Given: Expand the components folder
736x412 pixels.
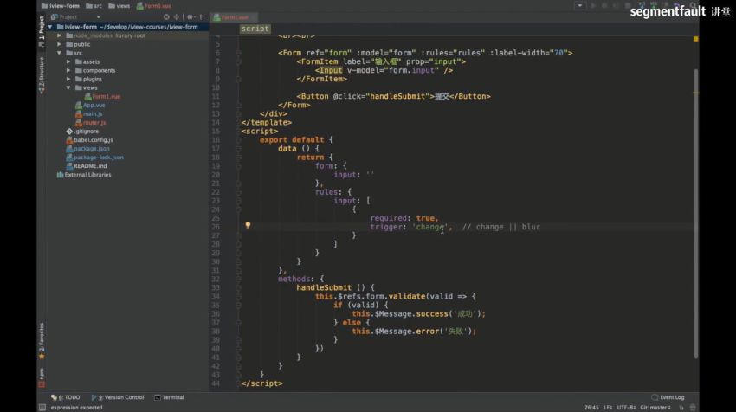Looking at the screenshot, I should pyautogui.click(x=68, y=70).
